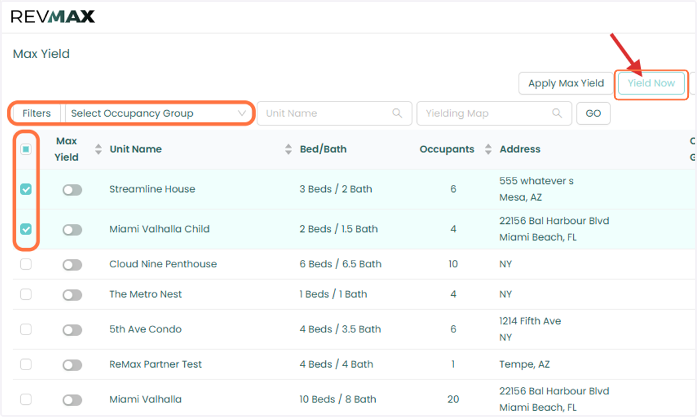Click the Filters button
The image size is (697, 417).
click(x=37, y=113)
